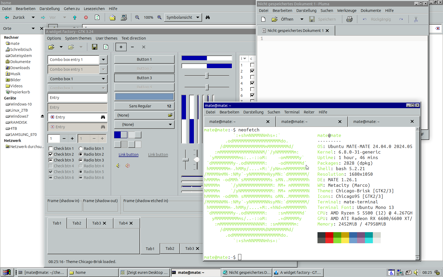Image resolution: width=443 pixels, height=277 pixels.
Task: Expand the Combo box entry 1 dropdown arrow
Action: click(x=103, y=60)
